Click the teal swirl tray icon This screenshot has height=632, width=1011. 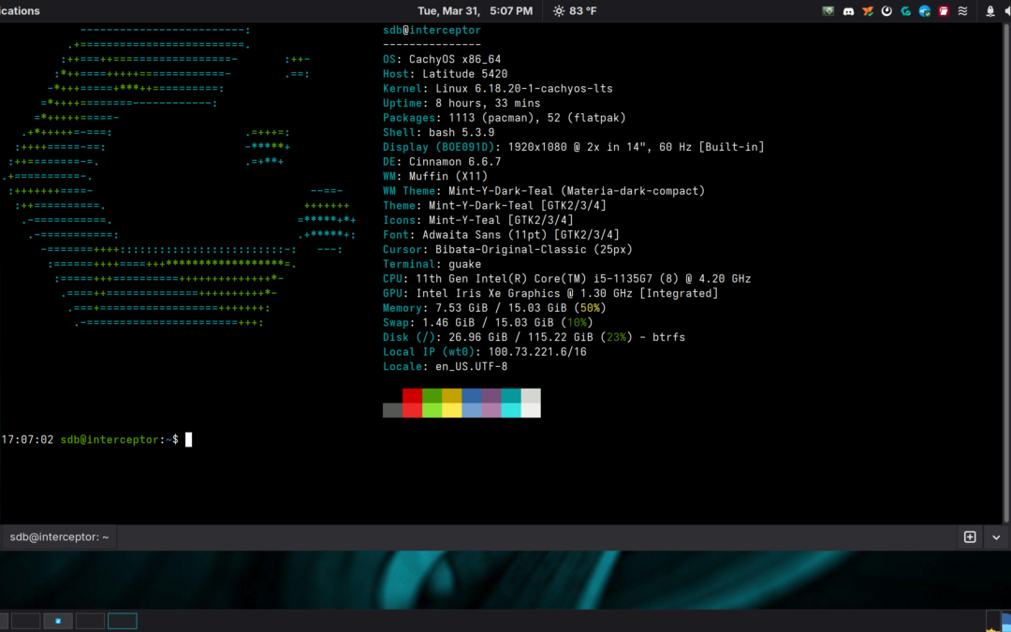(906, 11)
